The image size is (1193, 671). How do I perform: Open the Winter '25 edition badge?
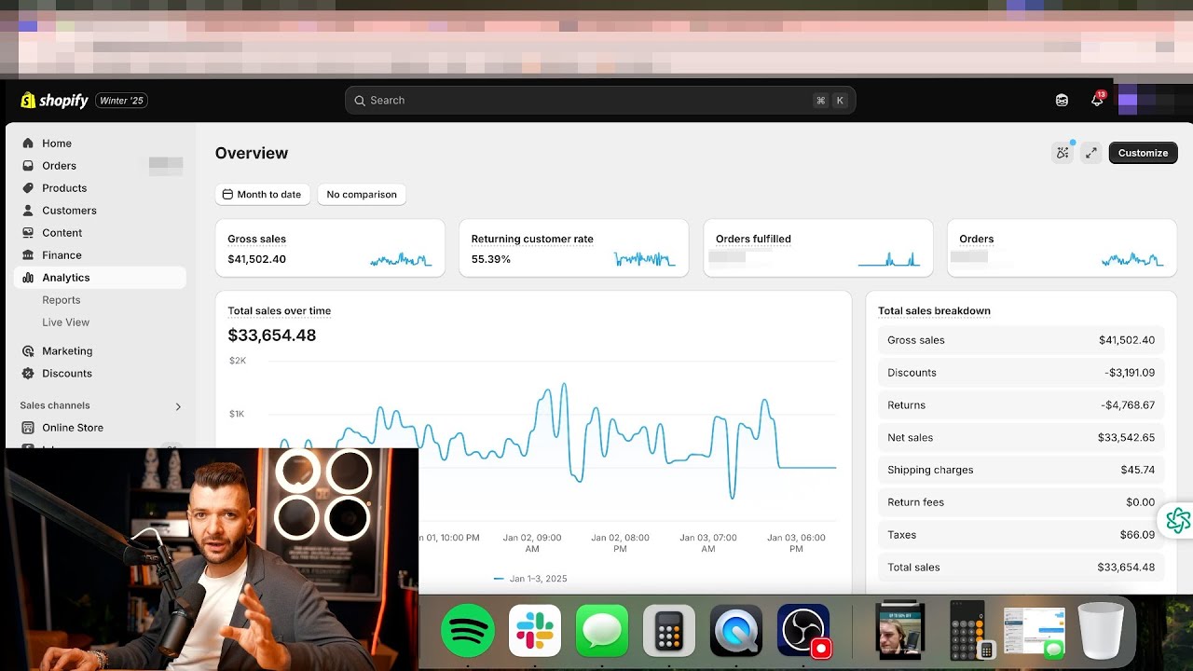pos(121,101)
